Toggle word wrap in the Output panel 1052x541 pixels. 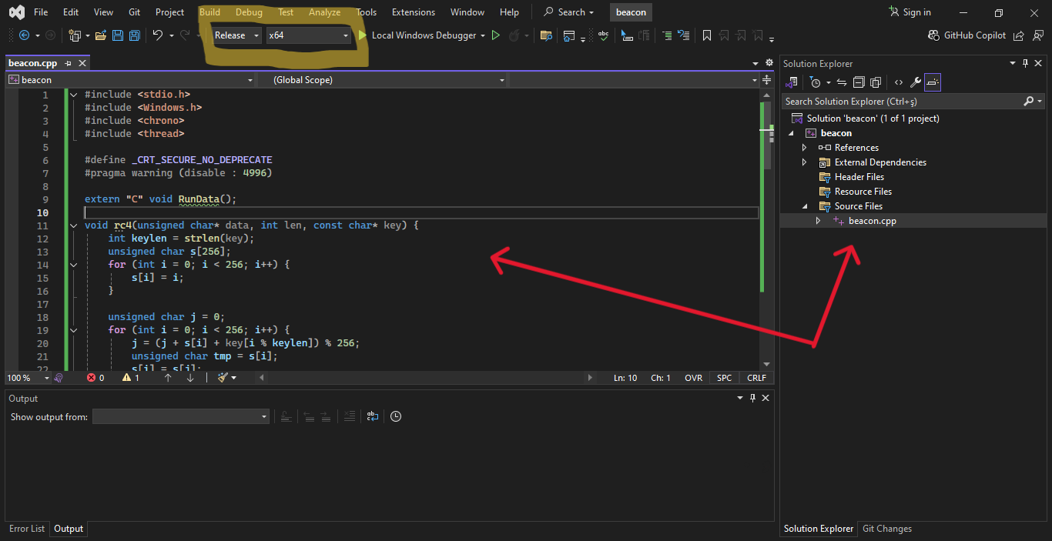point(372,416)
